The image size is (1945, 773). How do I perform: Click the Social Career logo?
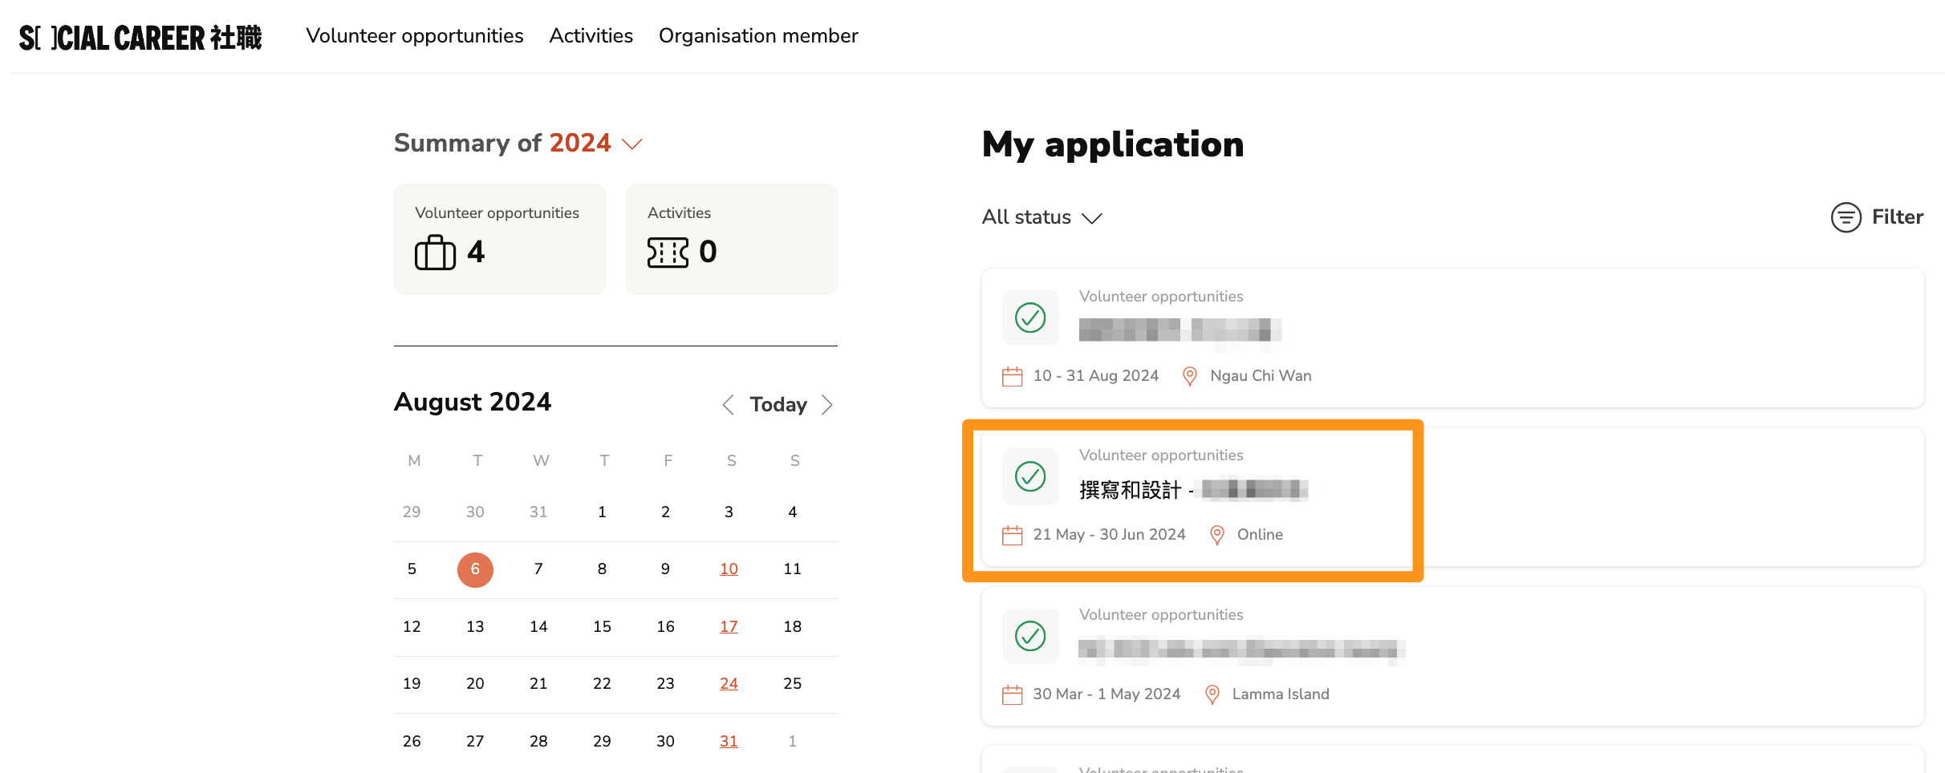(x=140, y=37)
